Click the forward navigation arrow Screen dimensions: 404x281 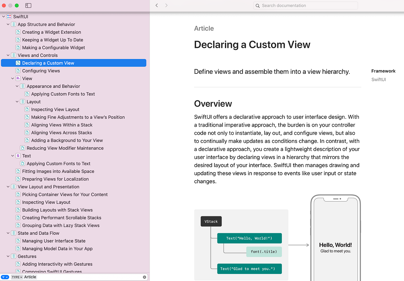click(x=167, y=5)
